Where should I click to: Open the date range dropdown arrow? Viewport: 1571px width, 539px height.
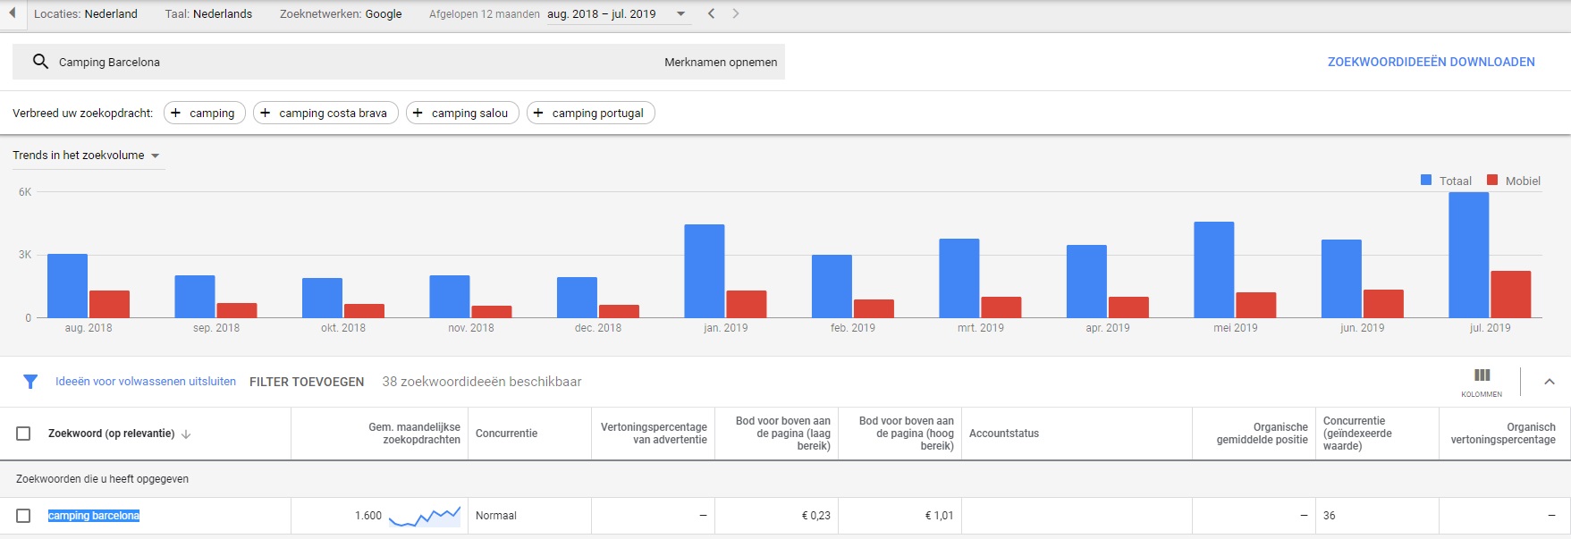tap(681, 14)
